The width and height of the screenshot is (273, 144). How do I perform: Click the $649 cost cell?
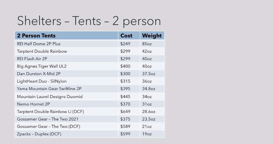(125, 111)
